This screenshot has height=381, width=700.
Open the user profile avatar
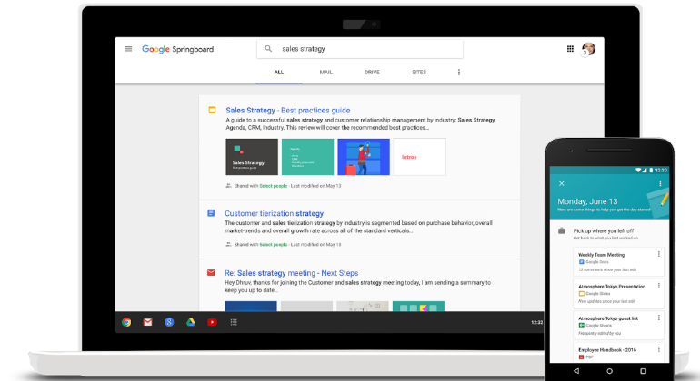coord(588,49)
